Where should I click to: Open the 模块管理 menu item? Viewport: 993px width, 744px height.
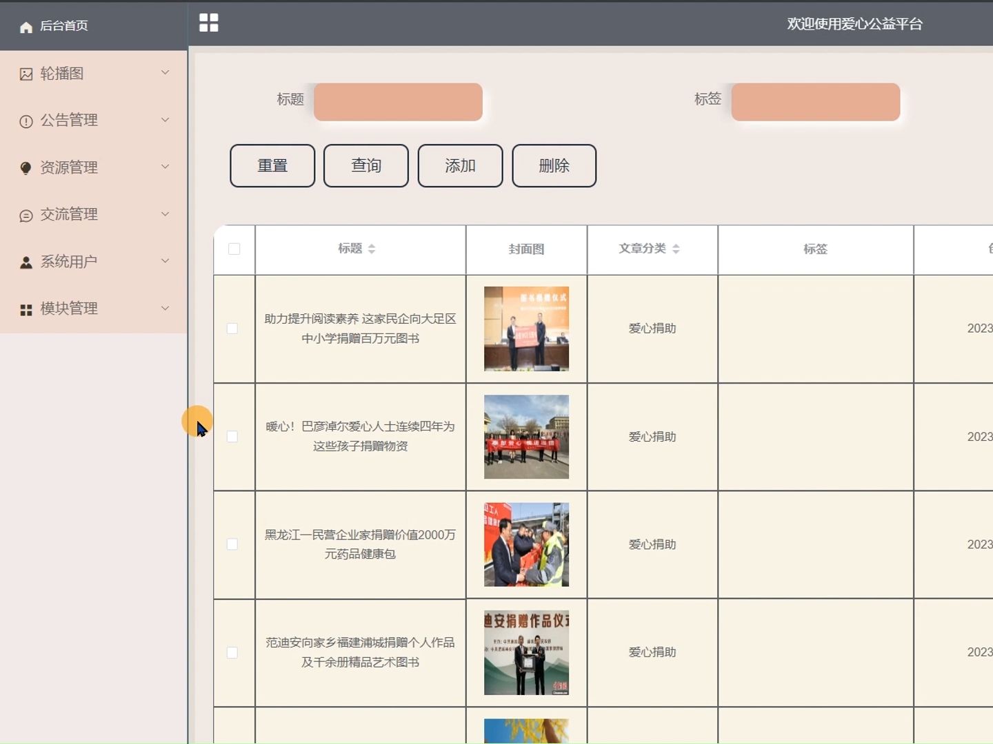coord(93,309)
